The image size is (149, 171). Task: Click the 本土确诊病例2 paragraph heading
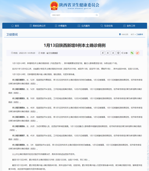[19, 89]
